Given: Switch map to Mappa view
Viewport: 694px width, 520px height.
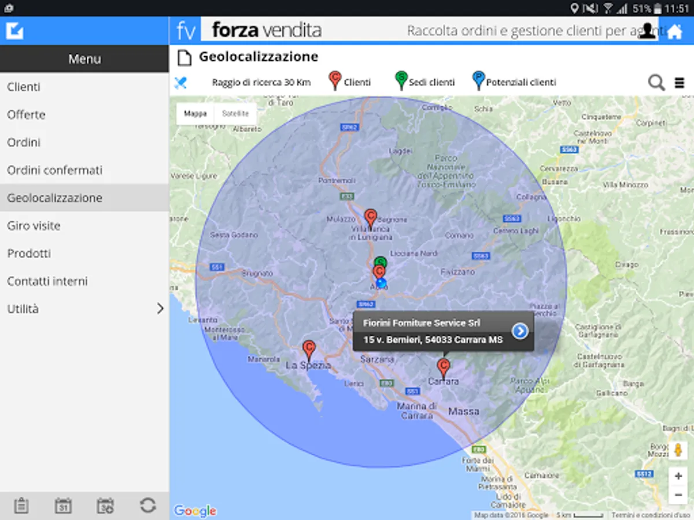Looking at the screenshot, I should coord(195,114).
